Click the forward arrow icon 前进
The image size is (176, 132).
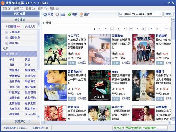coord(57,14)
